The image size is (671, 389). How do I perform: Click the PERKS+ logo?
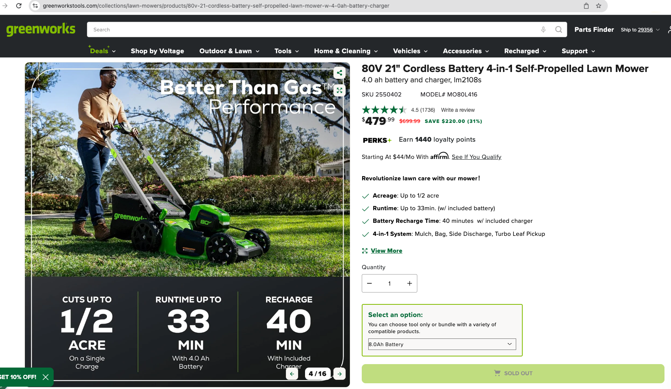click(x=377, y=140)
